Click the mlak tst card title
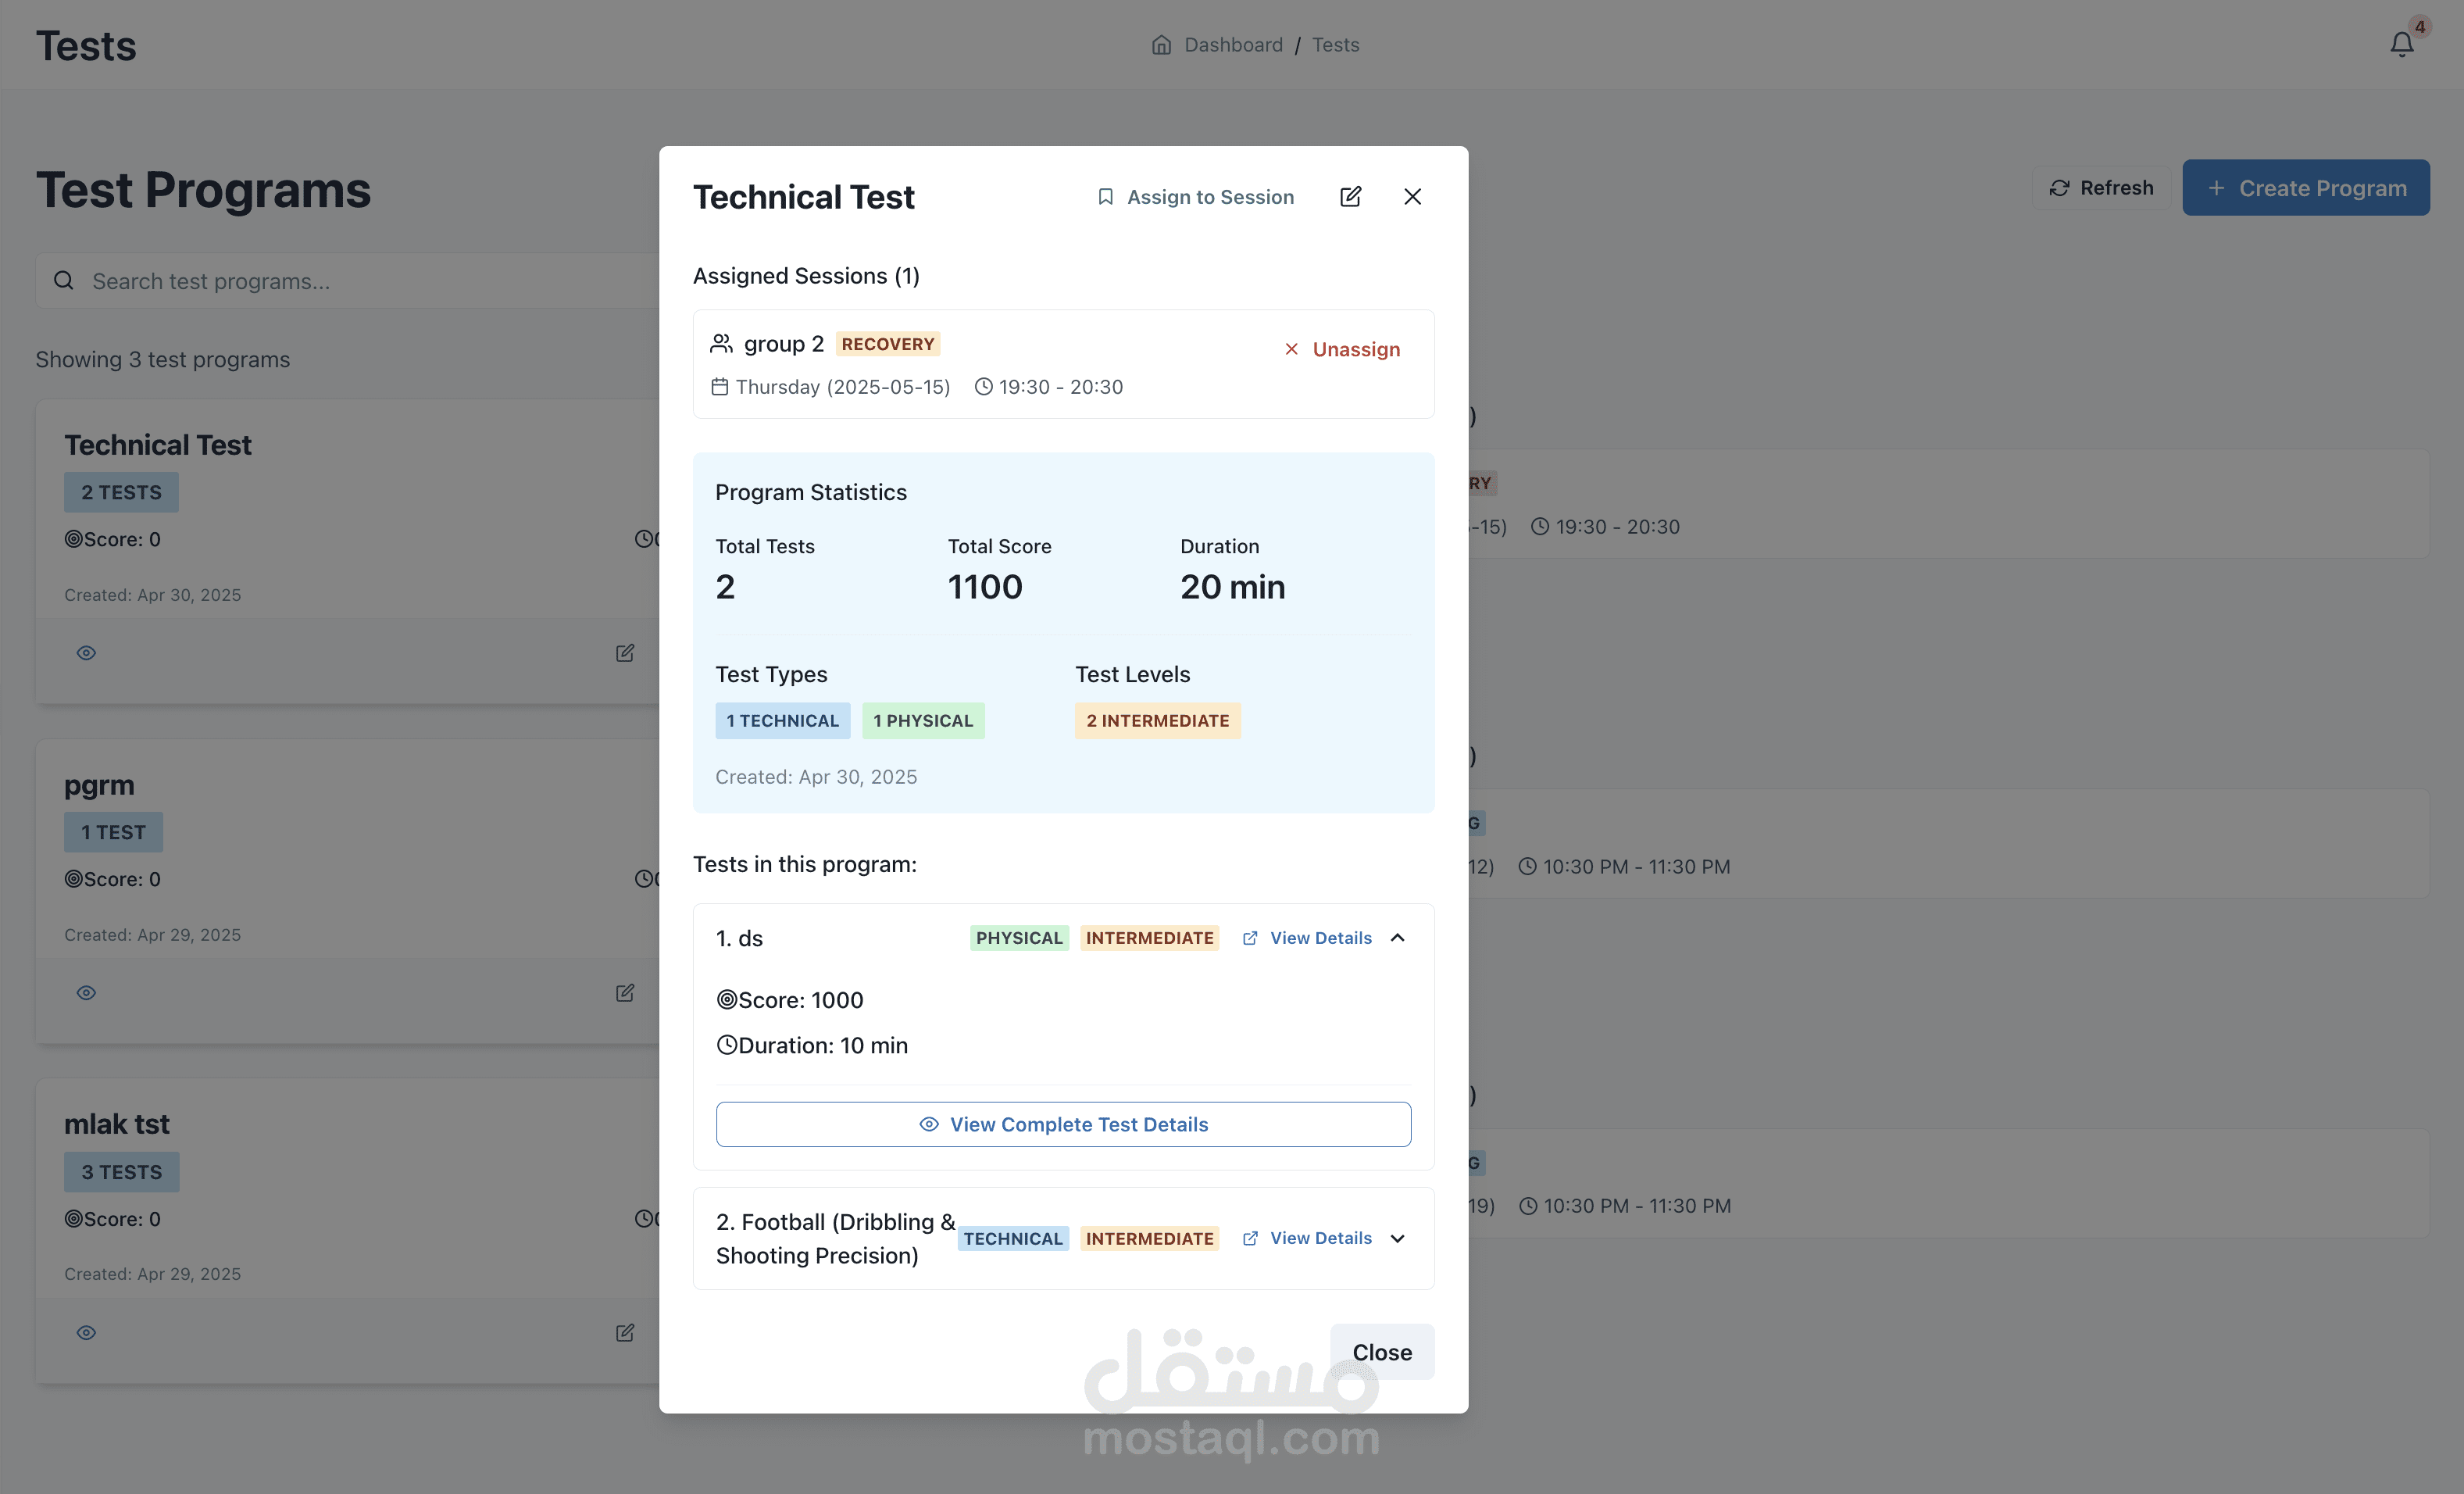This screenshot has height=1494, width=2464. (x=116, y=1124)
